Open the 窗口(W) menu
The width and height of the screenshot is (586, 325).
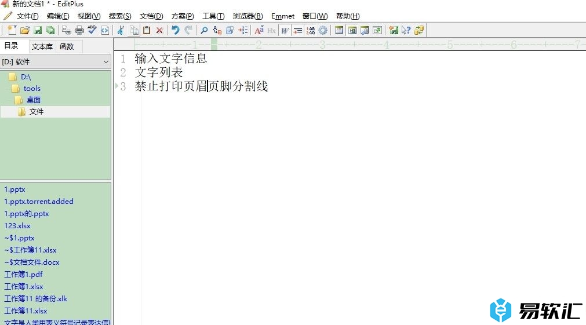[x=315, y=16]
